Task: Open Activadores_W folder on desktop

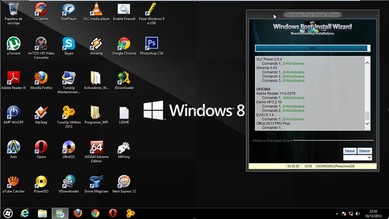Action: click(x=97, y=80)
